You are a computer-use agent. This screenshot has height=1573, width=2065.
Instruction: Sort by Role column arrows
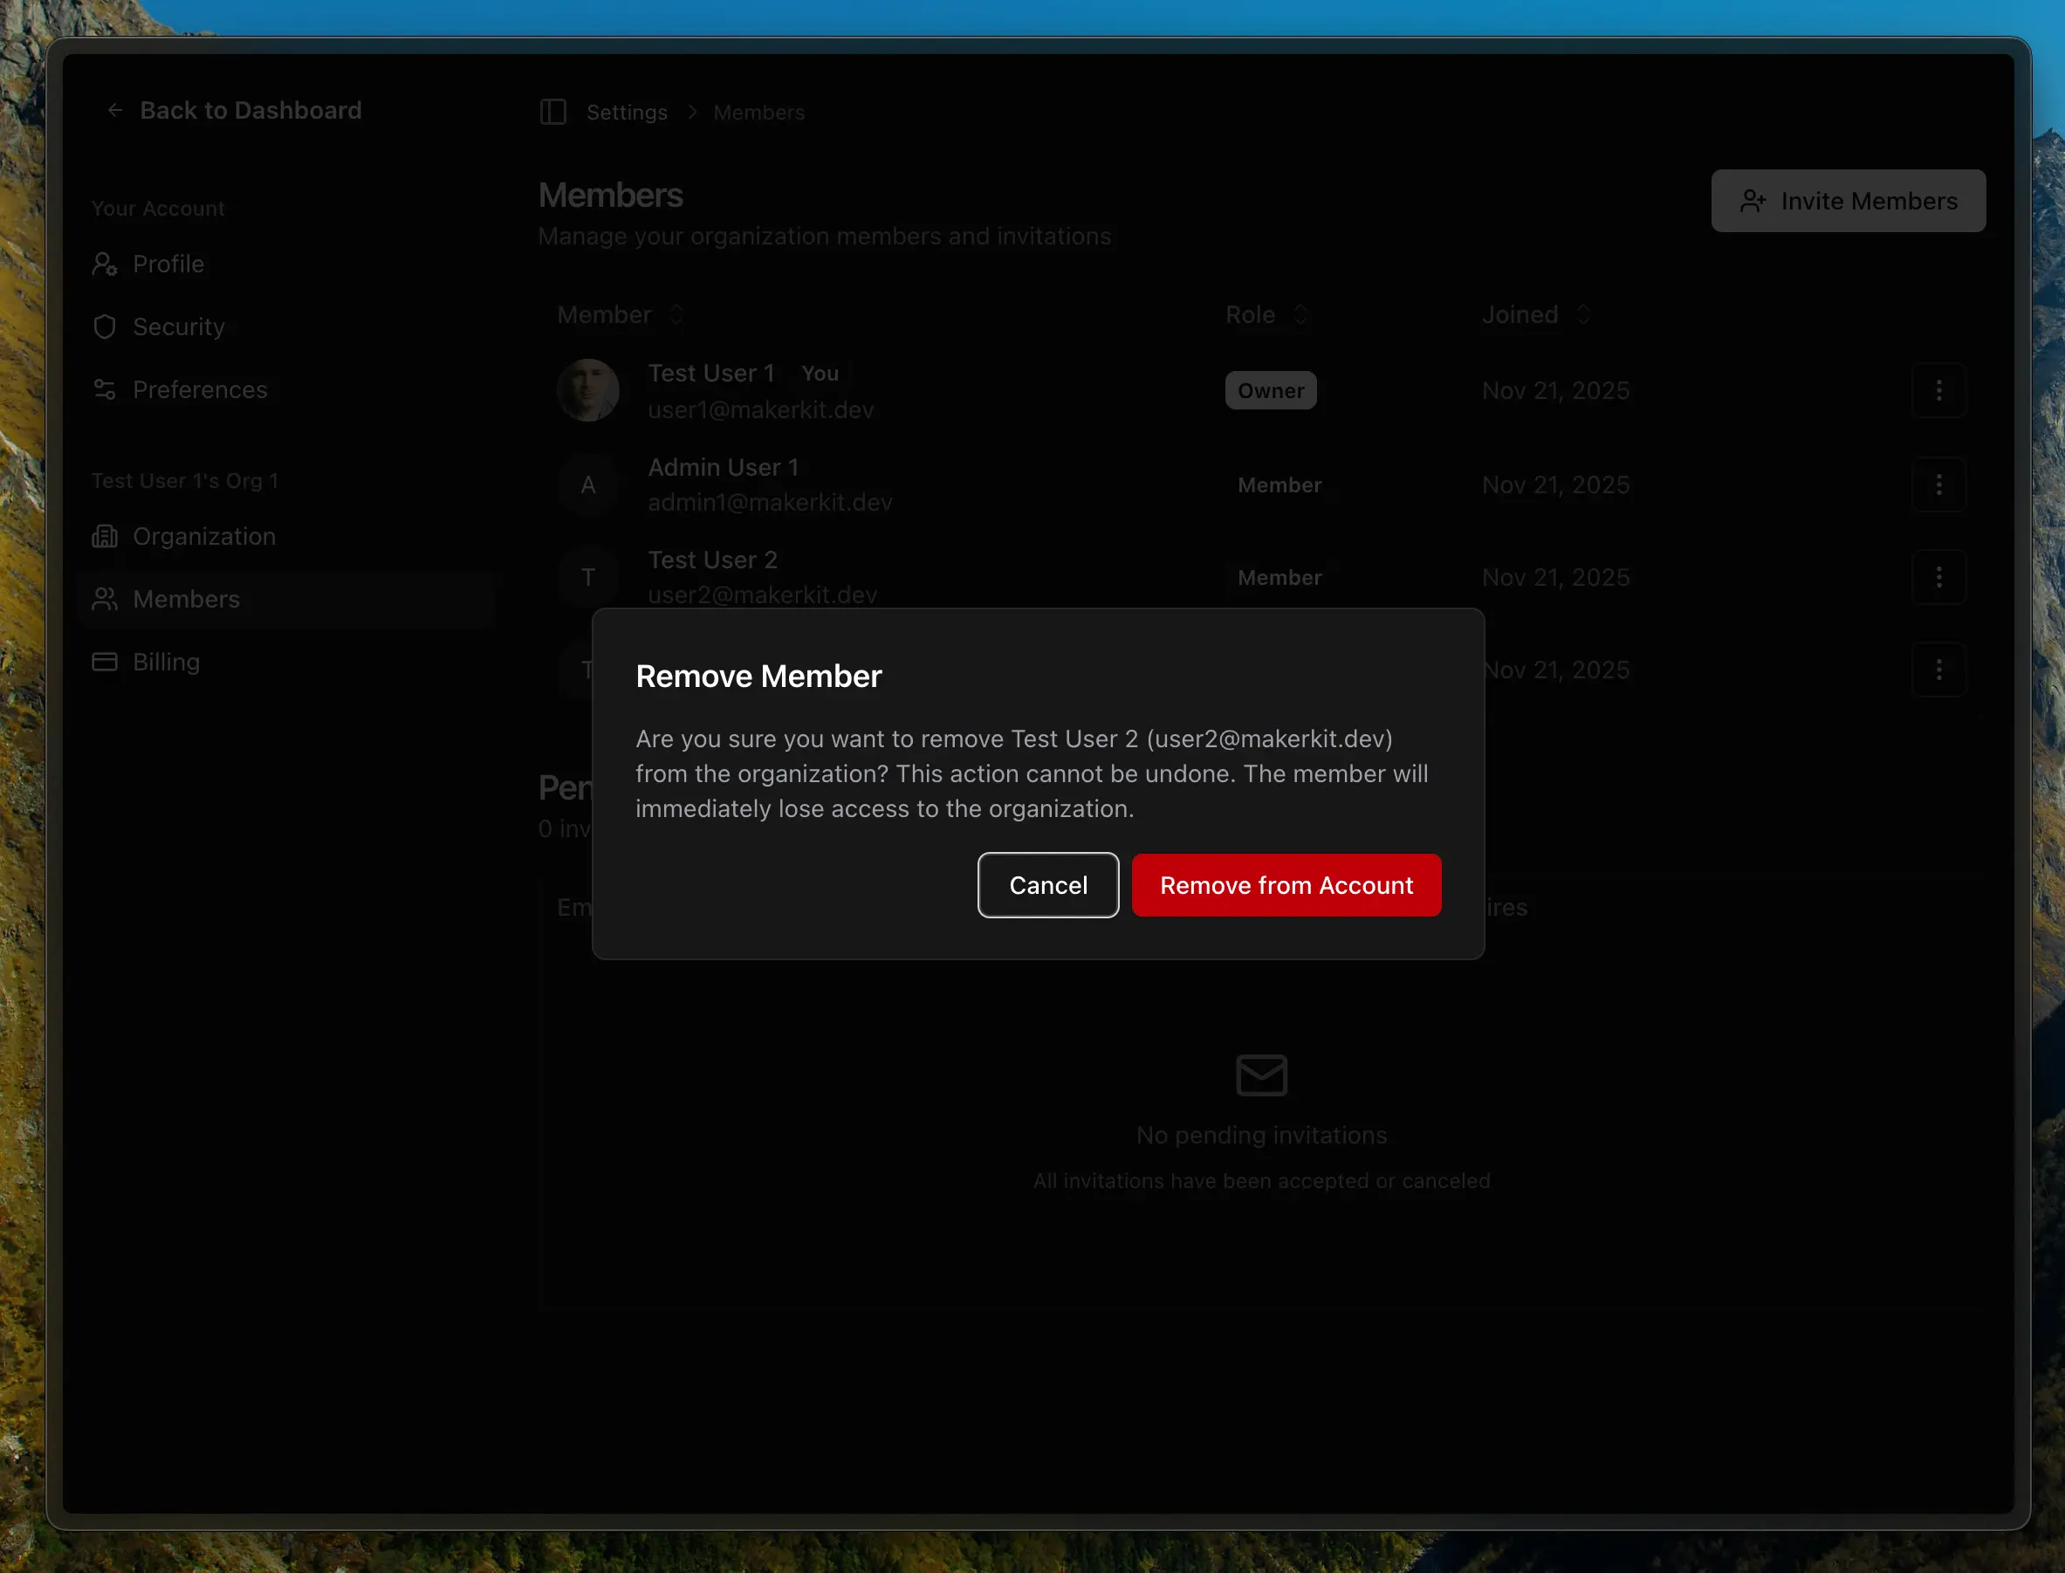pyautogui.click(x=1300, y=314)
